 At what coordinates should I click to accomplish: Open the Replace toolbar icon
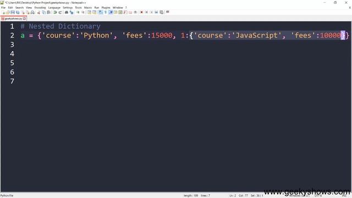coord(71,12)
